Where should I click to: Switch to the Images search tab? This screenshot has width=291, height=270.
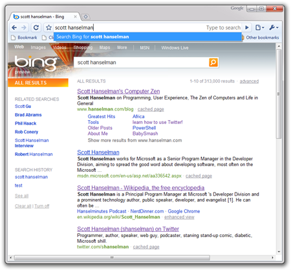tap(38, 47)
